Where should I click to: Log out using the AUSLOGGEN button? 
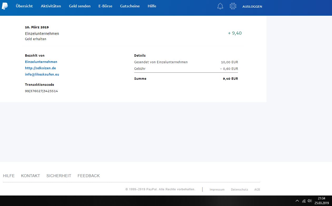(252, 7)
